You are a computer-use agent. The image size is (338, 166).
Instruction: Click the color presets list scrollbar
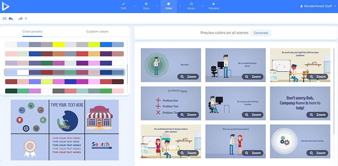tap(128, 74)
